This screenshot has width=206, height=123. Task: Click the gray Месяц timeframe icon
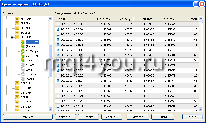tap(22, 79)
